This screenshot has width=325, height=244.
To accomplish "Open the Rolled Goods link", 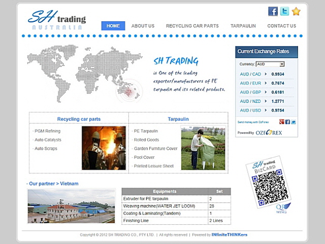I will [146, 140].
